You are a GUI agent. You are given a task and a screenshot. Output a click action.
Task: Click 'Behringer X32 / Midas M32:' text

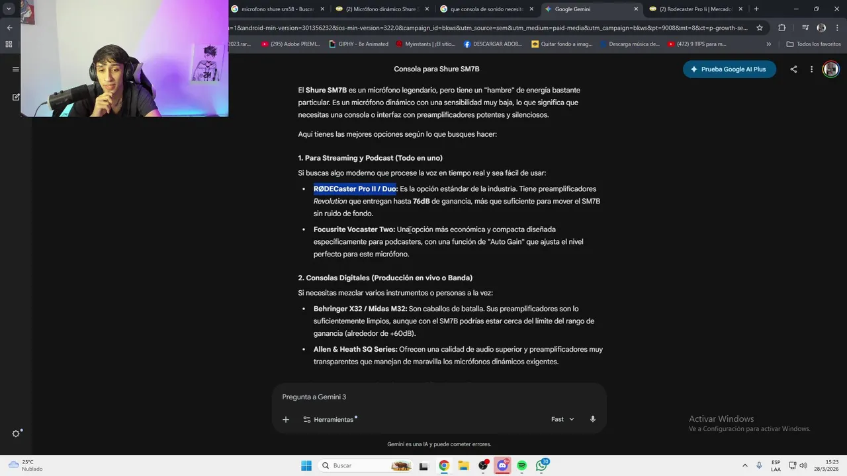pyautogui.click(x=360, y=309)
